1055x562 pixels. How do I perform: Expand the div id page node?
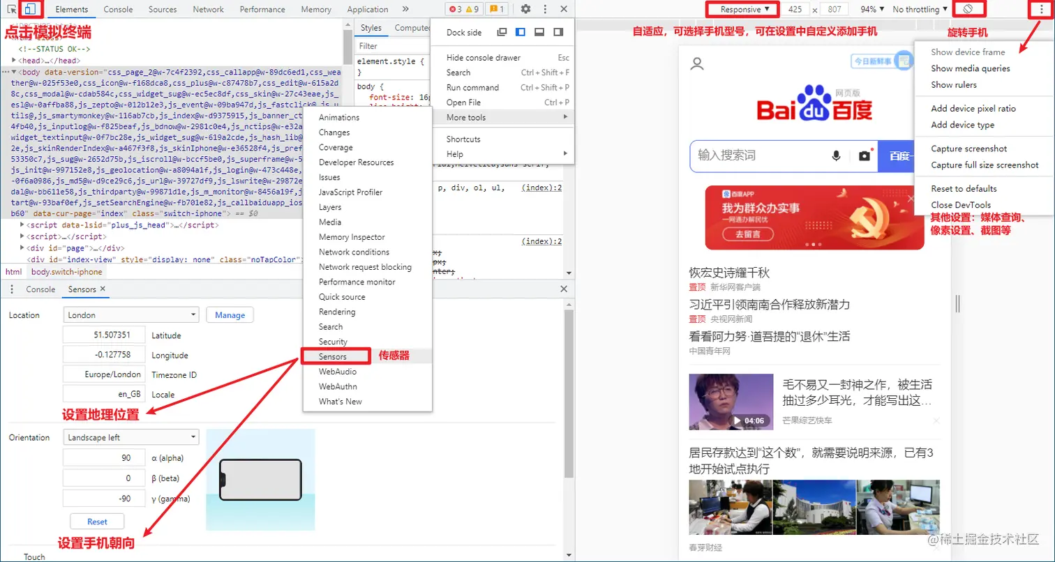pyautogui.click(x=22, y=248)
